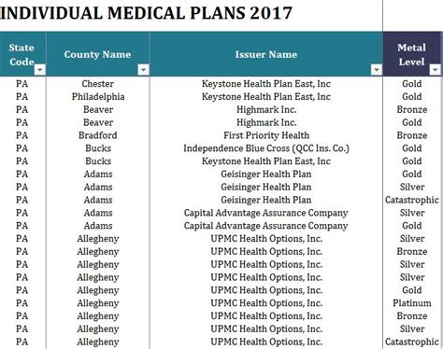Open the County Name filter dropdown

(x=143, y=70)
